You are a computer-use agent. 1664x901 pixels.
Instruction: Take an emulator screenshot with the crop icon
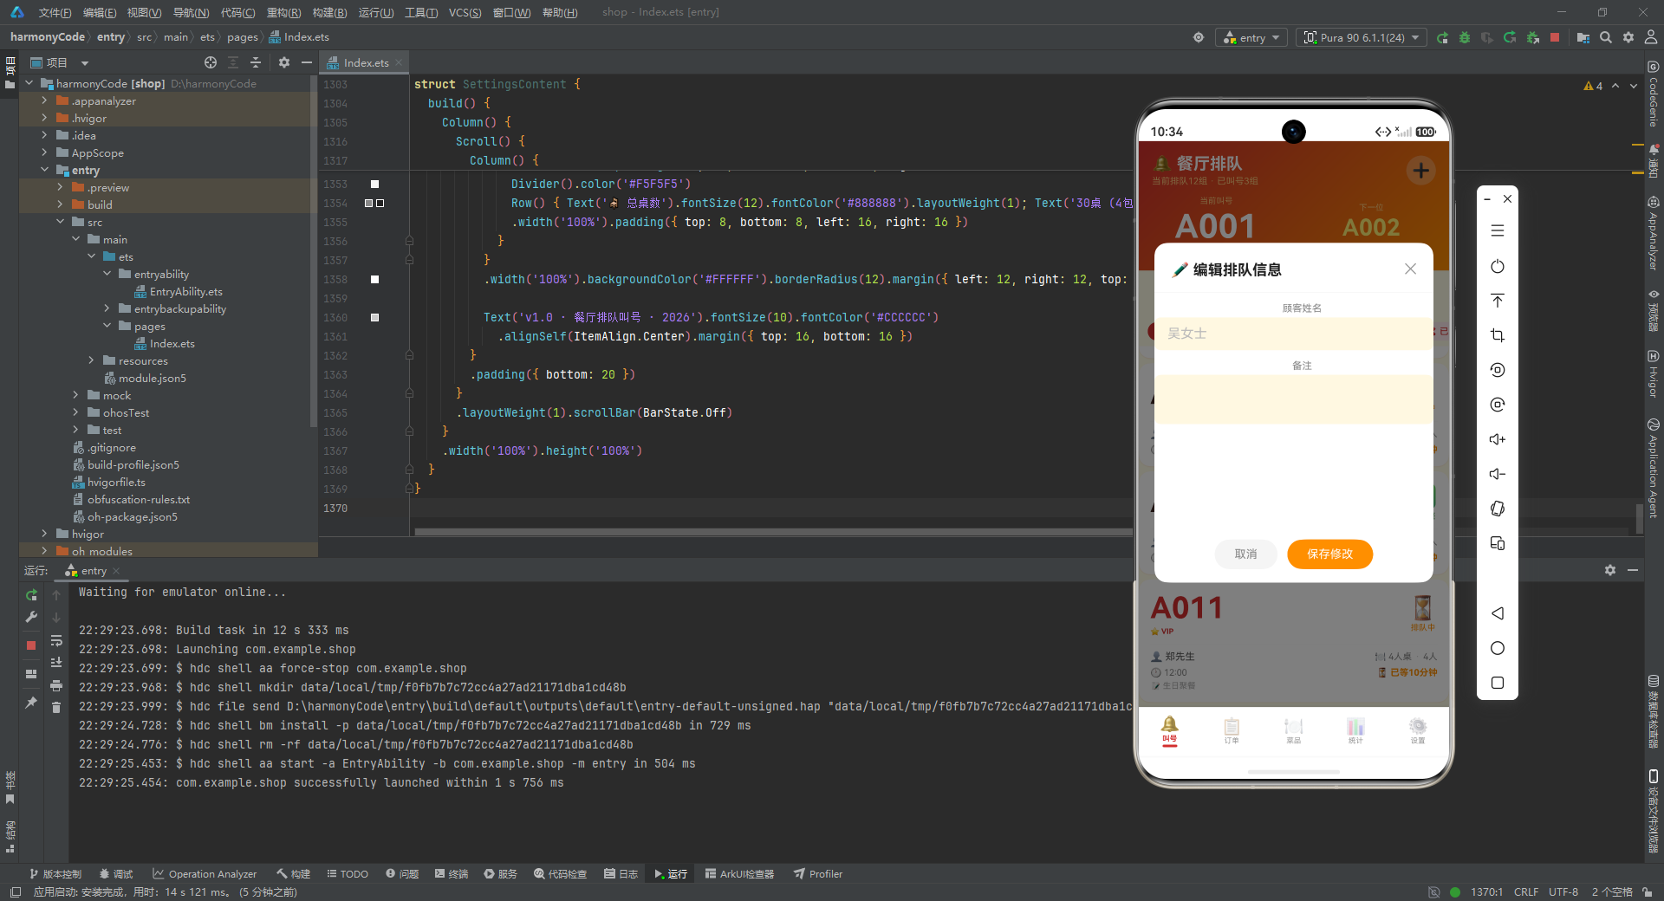[1498, 335]
